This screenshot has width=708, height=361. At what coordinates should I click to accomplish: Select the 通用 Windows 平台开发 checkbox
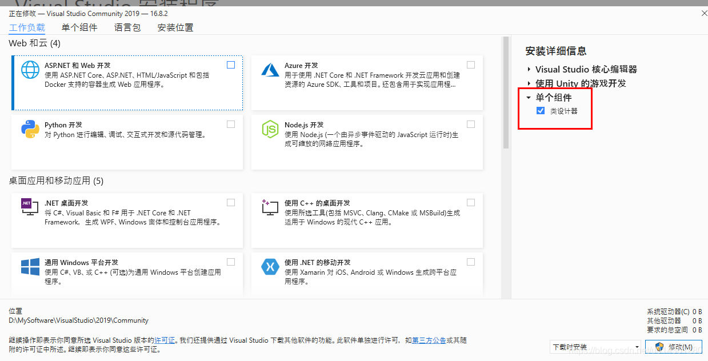(231, 262)
